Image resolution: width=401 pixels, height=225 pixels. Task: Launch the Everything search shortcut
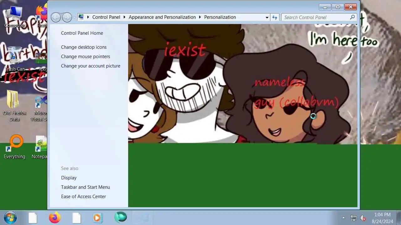click(14, 147)
